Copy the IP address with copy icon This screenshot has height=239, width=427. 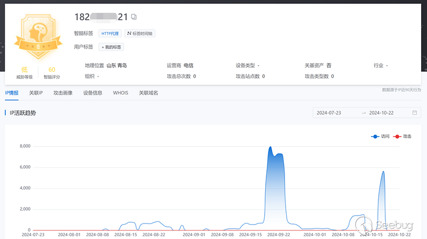[134, 17]
